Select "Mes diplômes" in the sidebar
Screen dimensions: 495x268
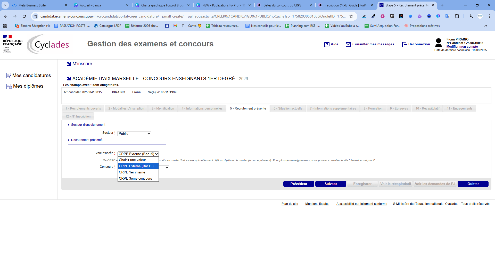coord(28,86)
